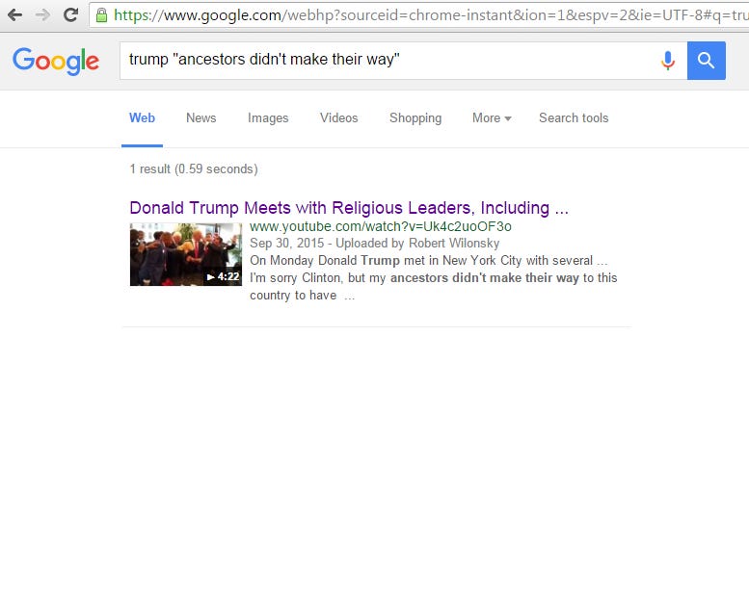749x596 pixels.
Task: Reload the page with refresh icon
Action: [71, 15]
